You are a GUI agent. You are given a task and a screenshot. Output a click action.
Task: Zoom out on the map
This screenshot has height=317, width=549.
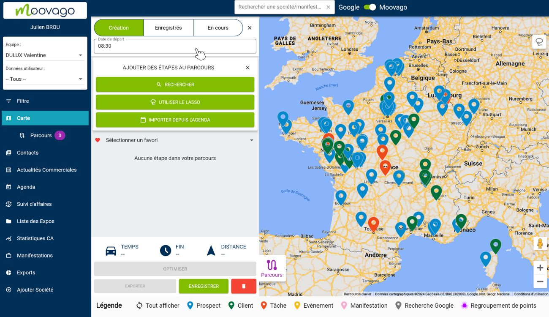(540, 281)
